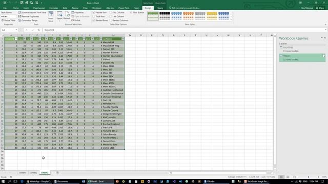328x184 pixels.
Task: Click Insert Function fx icon
Action: tap(39, 30)
